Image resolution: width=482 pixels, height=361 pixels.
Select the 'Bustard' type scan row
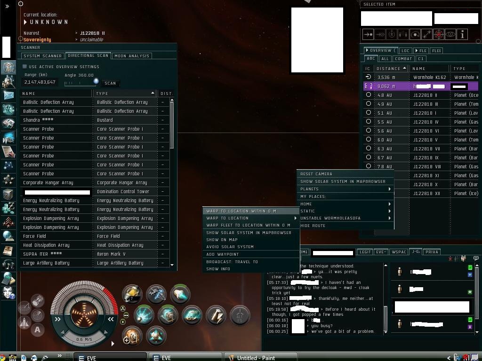pos(95,120)
